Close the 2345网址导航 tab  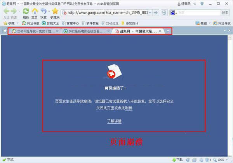[x=57, y=31]
